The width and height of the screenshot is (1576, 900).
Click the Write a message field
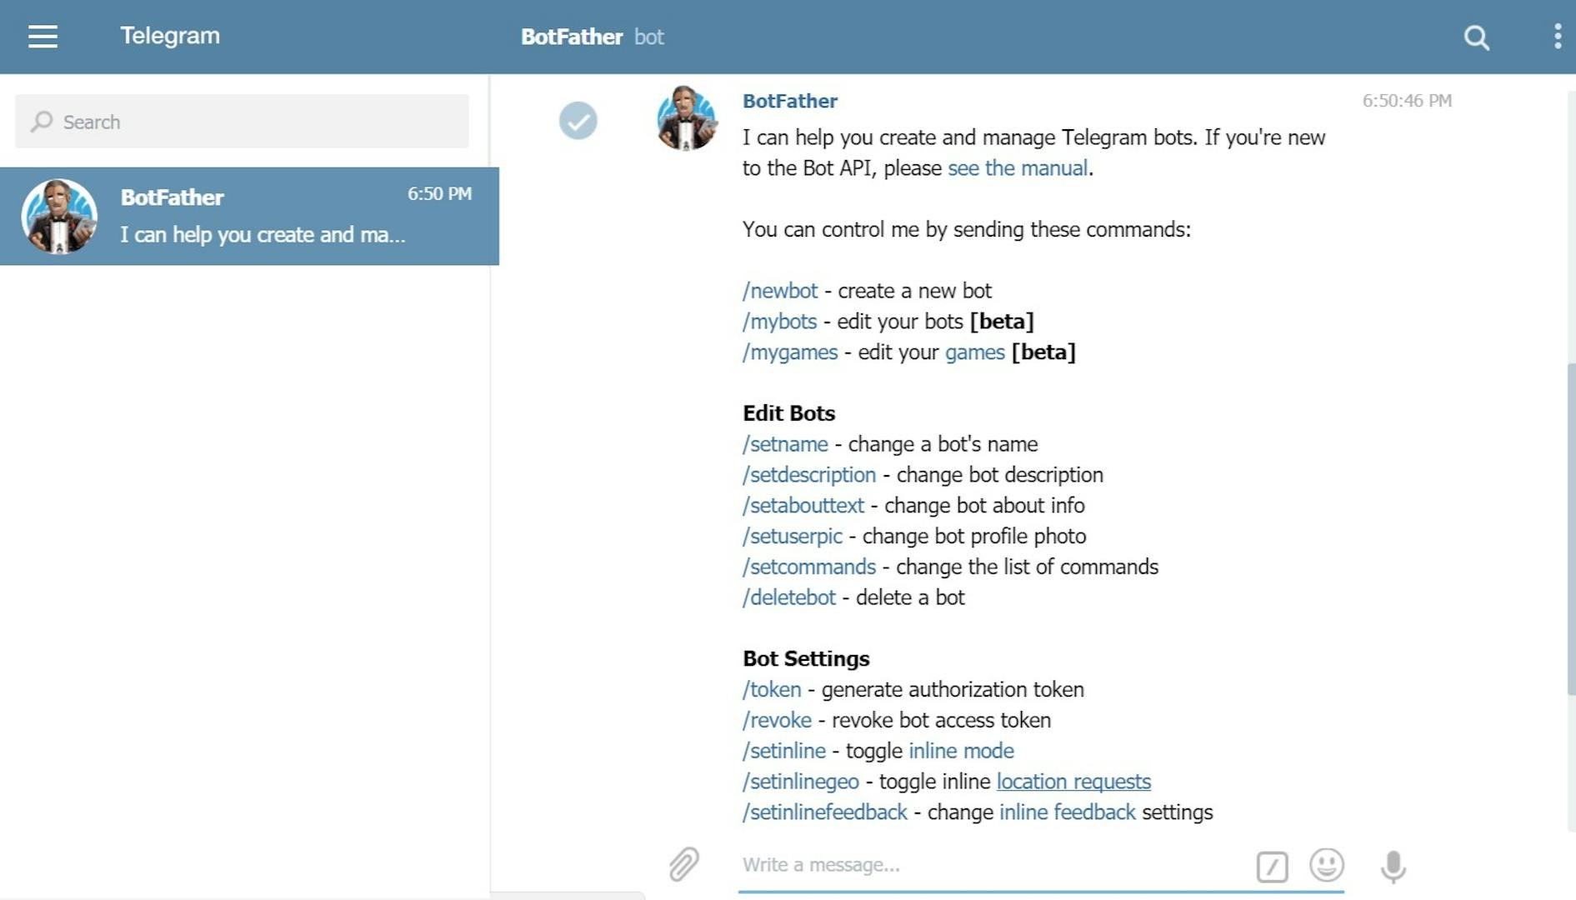pos(992,865)
